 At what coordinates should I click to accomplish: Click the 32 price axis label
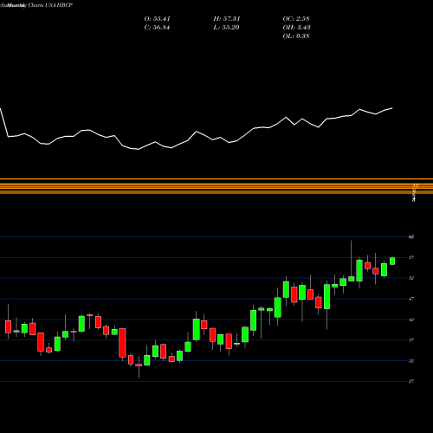coord(411,361)
